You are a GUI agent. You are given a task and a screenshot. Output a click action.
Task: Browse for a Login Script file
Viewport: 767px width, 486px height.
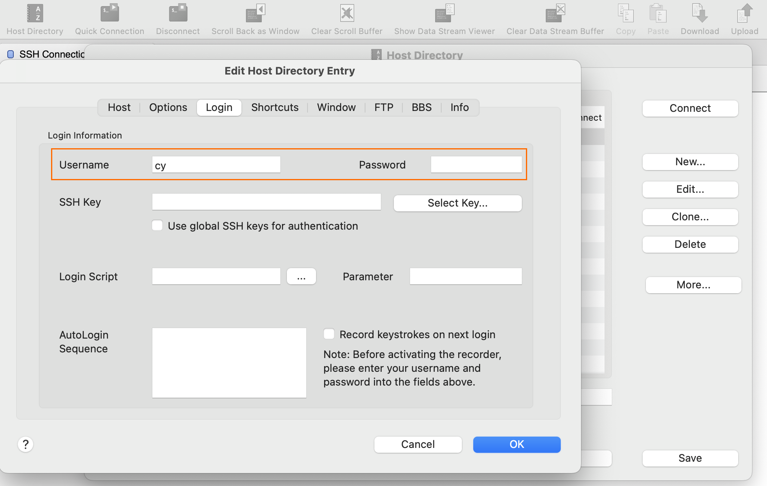coord(301,277)
